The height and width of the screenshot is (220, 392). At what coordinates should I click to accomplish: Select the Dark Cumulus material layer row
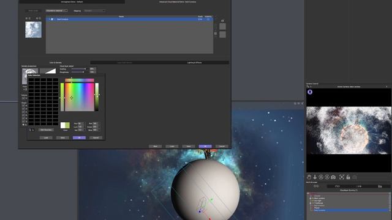(x=129, y=19)
